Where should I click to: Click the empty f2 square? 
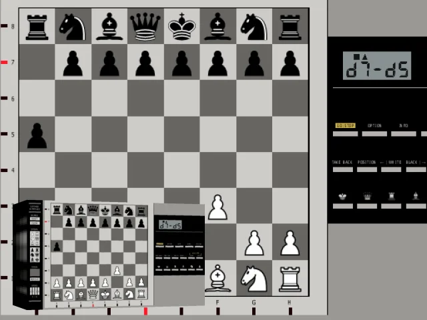(218, 241)
